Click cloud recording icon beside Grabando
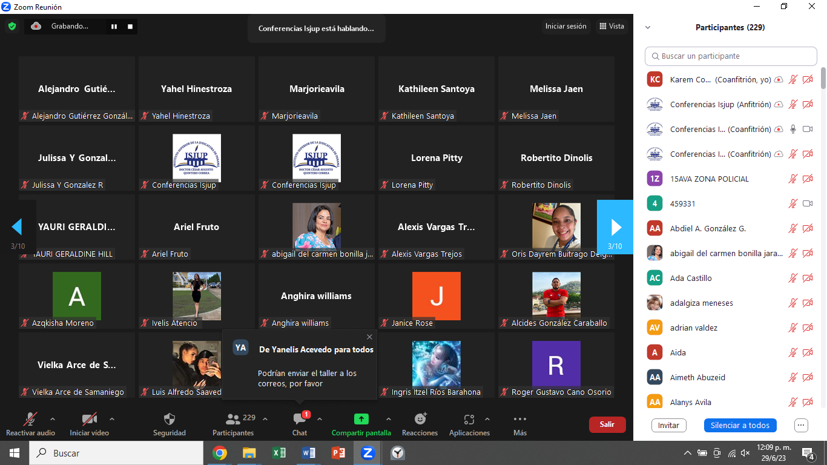This screenshot has width=827, height=465. pos(36,26)
